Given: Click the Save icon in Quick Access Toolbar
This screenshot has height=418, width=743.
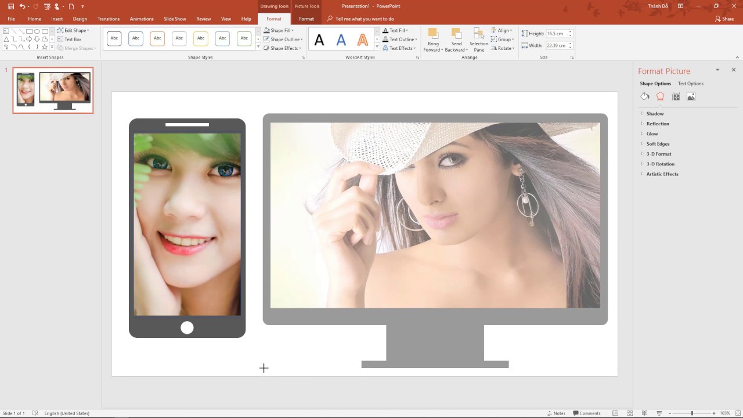Looking at the screenshot, I should (x=11, y=6).
